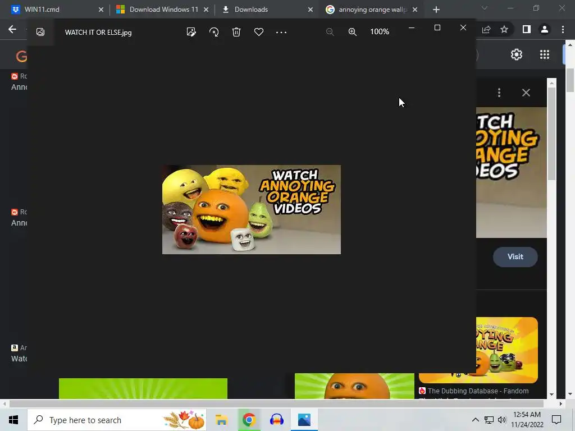Close the Google image preview panel
This screenshot has height=431, width=575.
click(x=526, y=93)
